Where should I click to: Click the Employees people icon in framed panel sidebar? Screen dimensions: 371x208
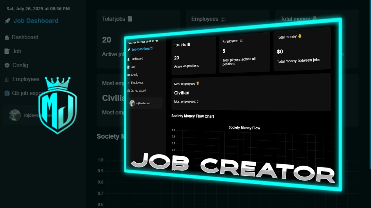(128, 83)
